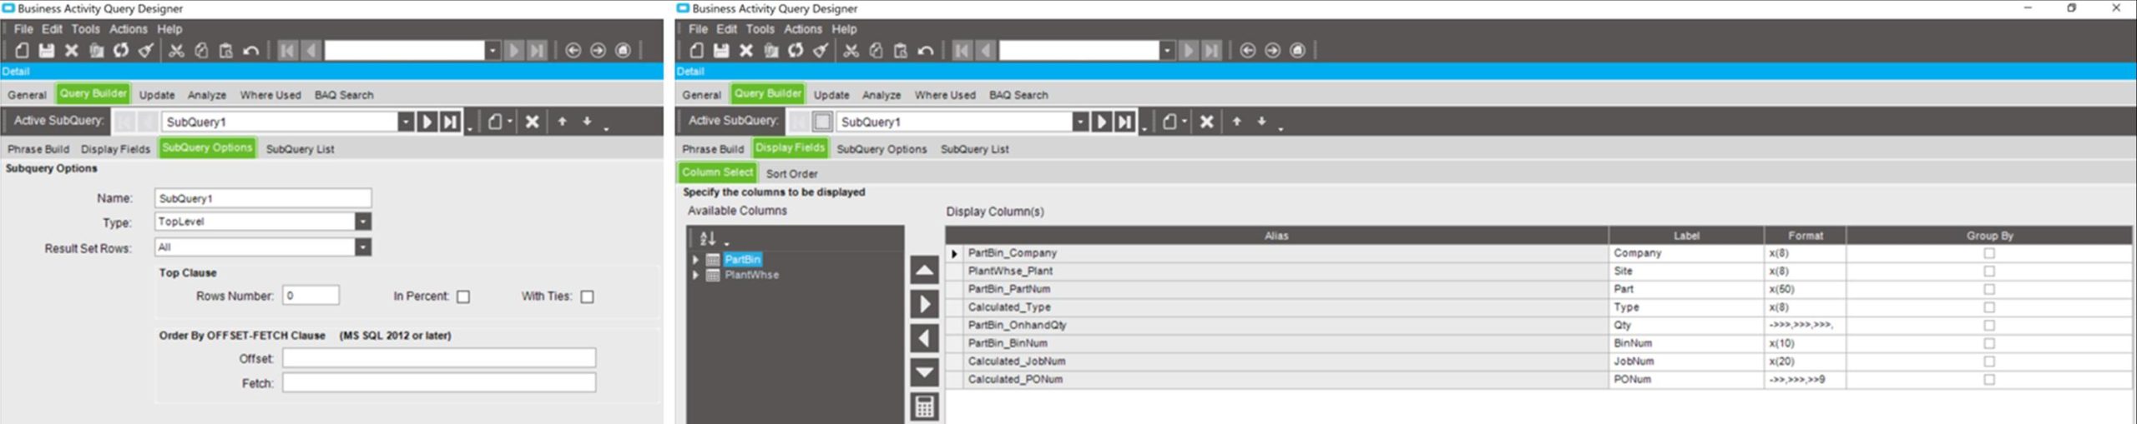2137x424 pixels.
Task: Click Delete X icon in left window main toolbar
Action: click(72, 51)
